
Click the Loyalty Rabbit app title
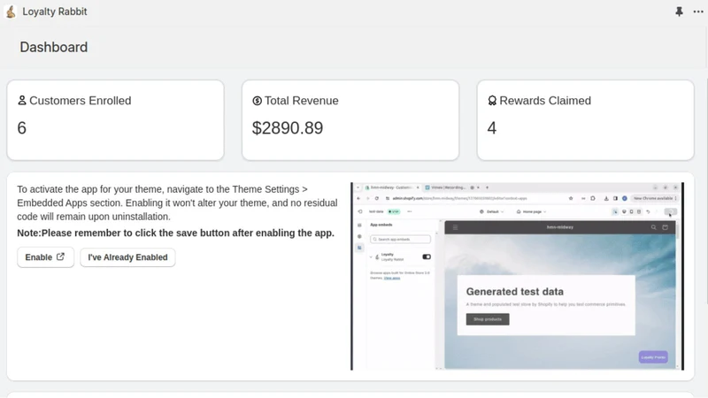click(55, 11)
